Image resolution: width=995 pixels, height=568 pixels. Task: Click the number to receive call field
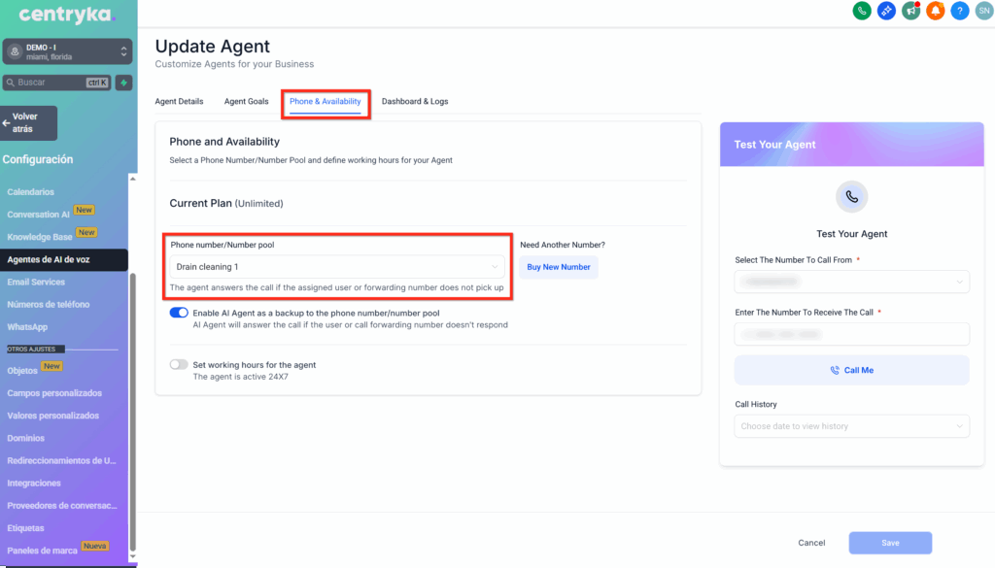coord(851,334)
